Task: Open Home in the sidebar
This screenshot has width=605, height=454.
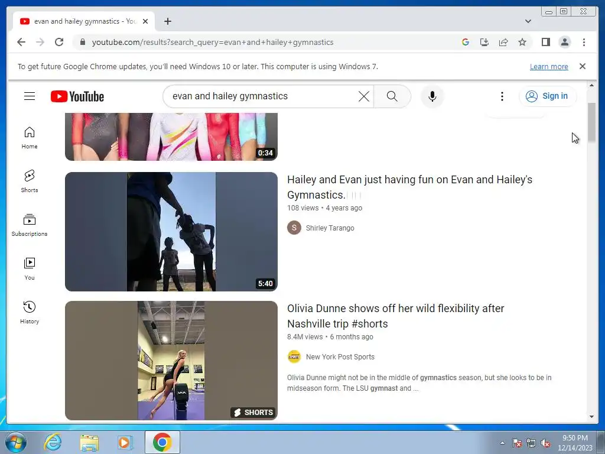Action: [30, 138]
